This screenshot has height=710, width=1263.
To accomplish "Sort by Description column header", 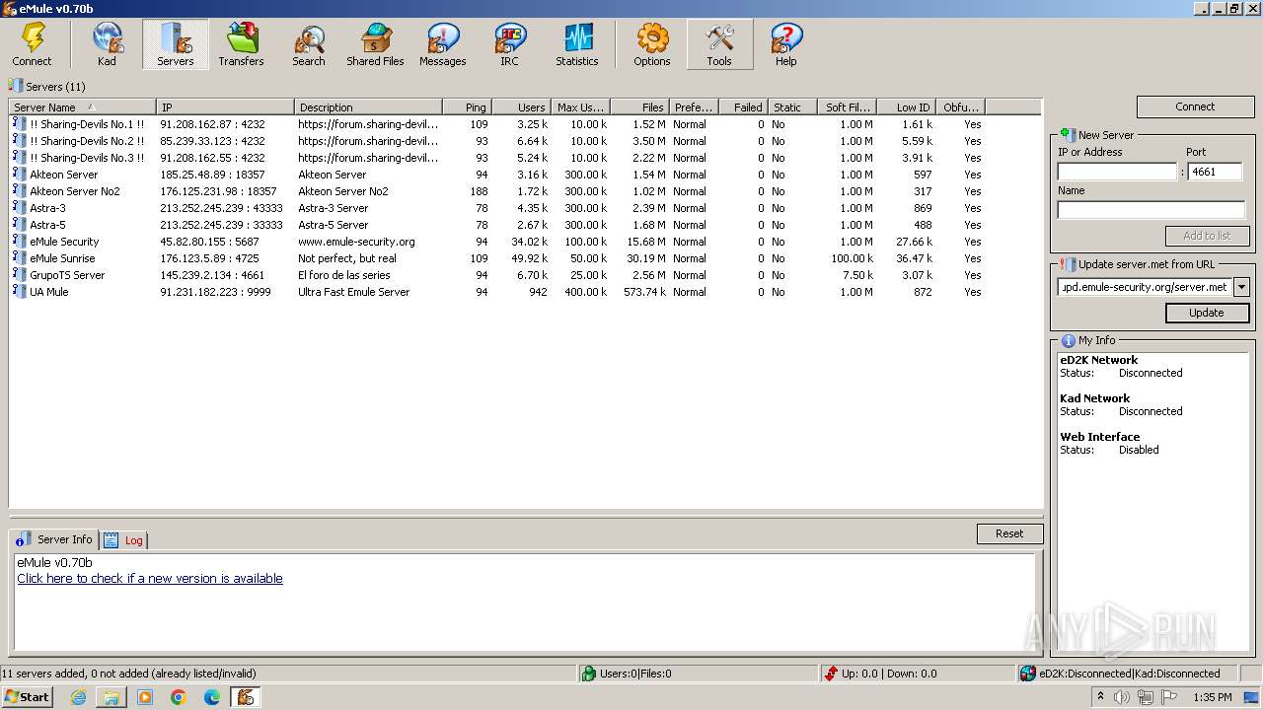I will (367, 106).
